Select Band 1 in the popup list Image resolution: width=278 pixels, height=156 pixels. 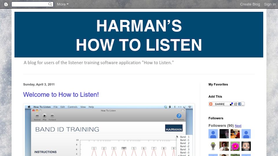pos(185,137)
